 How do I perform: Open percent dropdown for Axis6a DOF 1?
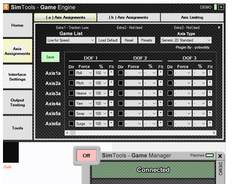pyautogui.click(x=101, y=123)
